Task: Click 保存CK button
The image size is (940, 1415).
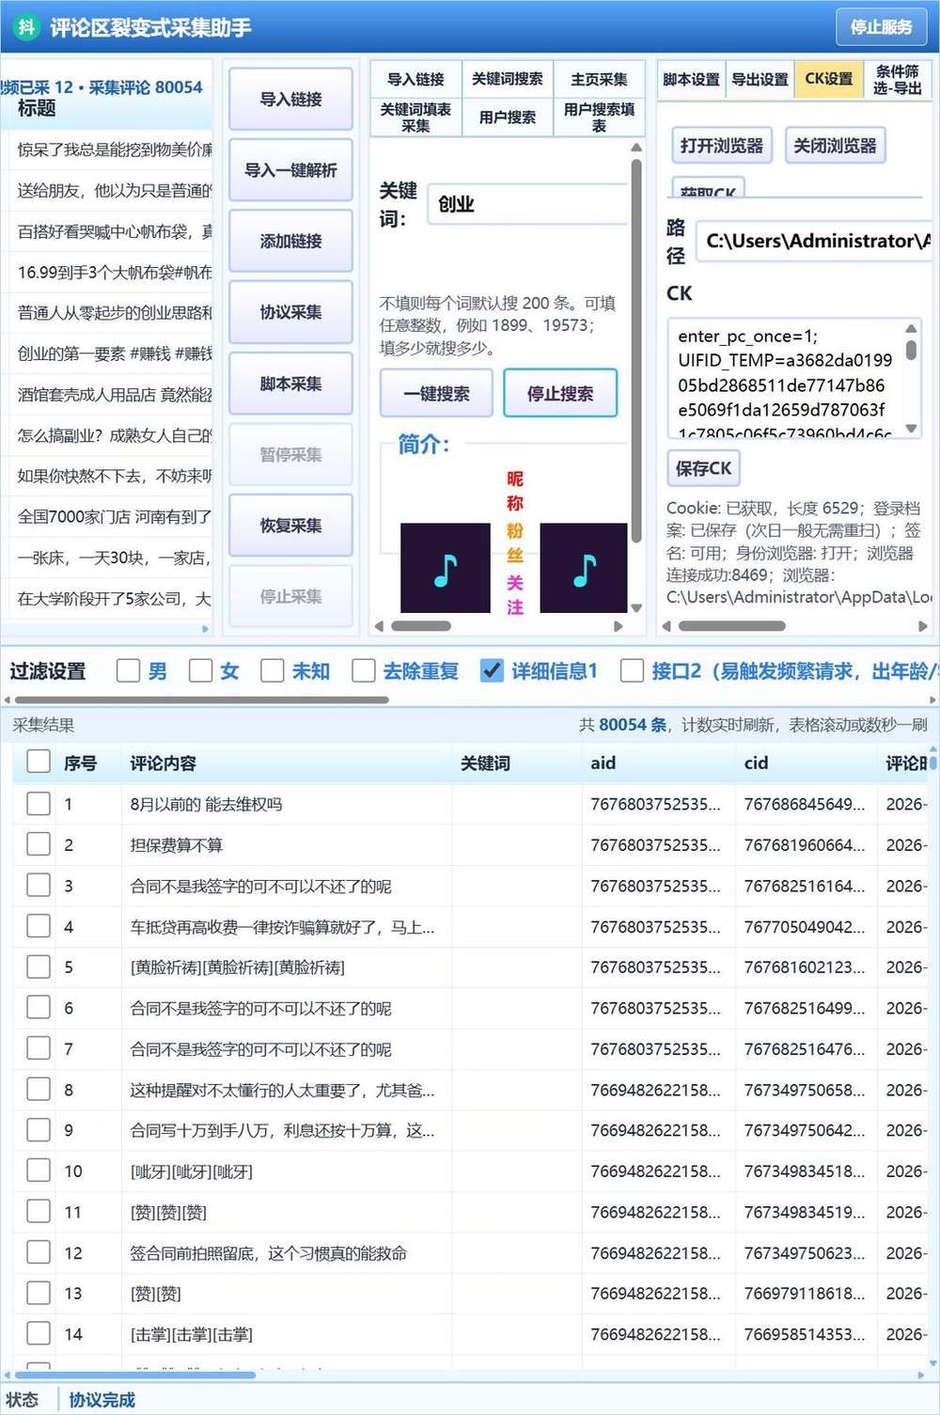Action: (703, 468)
